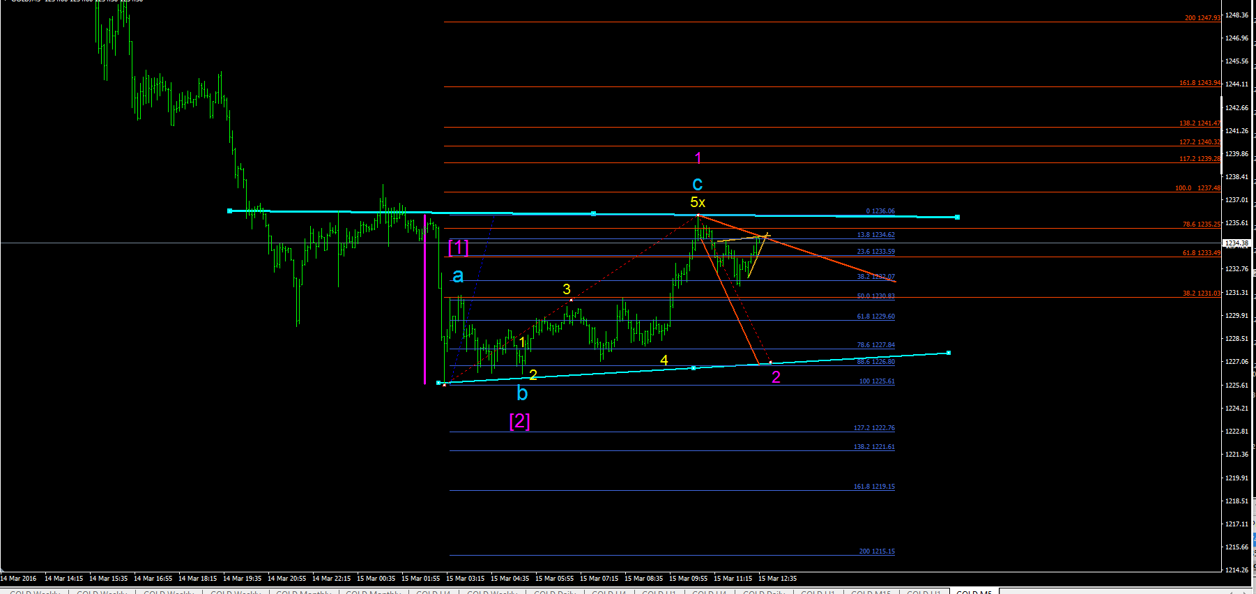Grab the left handle of upper cyan trendline
The height and width of the screenshot is (594, 1256).
pos(230,211)
